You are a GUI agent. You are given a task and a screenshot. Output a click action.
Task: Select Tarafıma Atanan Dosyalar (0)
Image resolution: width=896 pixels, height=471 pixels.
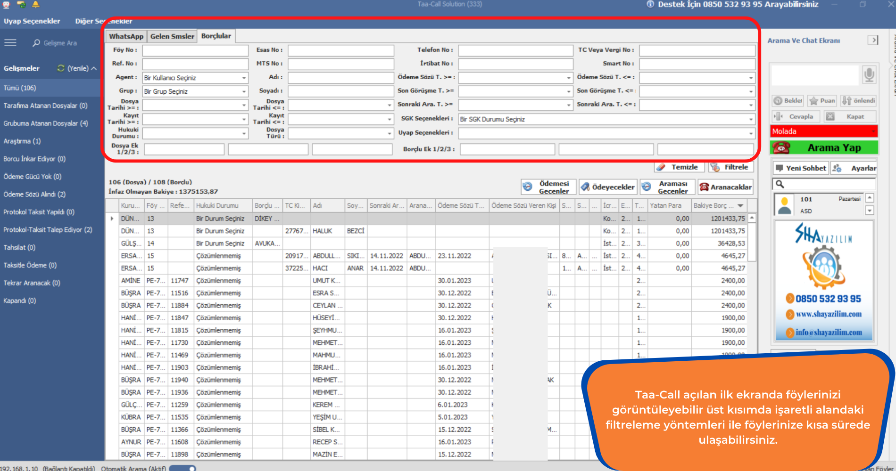point(45,106)
